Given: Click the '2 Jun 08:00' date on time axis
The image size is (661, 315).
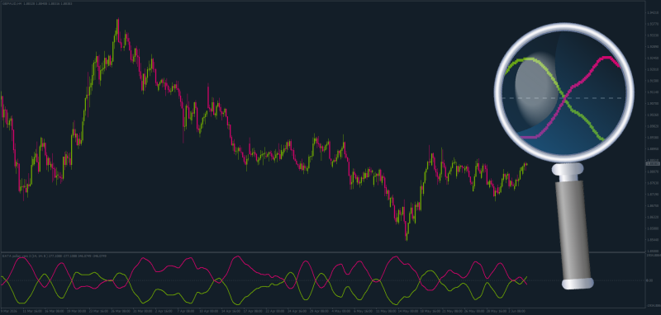Looking at the screenshot, I should pos(517,311).
